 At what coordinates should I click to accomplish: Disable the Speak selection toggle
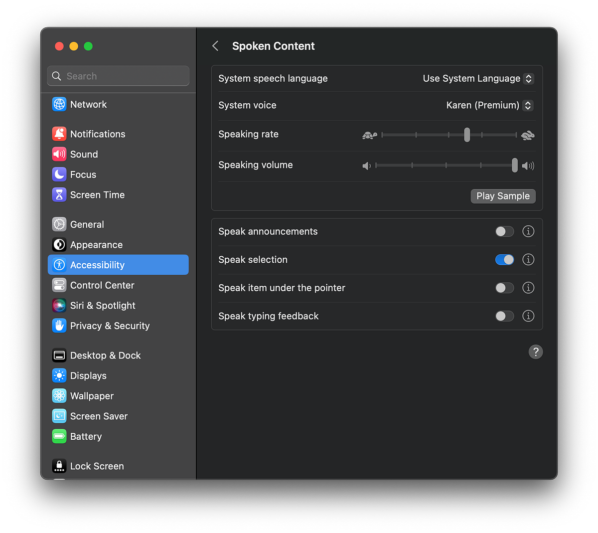(x=504, y=260)
